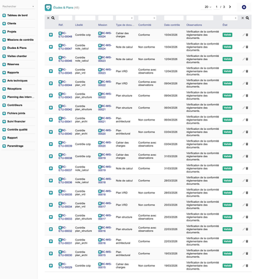258x279 pixels.
Task: Sort by the Libellé column header
Action: (x=79, y=25)
